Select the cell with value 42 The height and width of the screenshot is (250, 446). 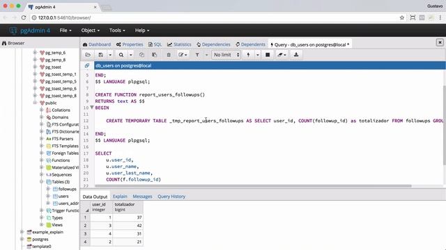point(128,225)
